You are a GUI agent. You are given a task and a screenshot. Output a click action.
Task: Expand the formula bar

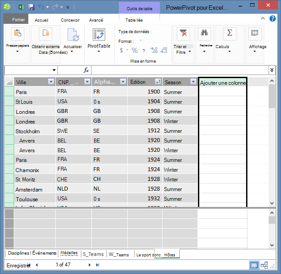click(272, 70)
